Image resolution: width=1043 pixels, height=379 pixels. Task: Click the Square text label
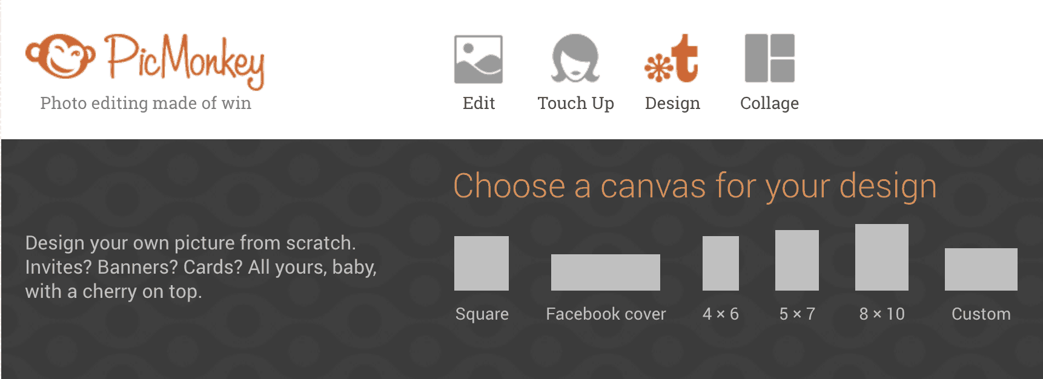[482, 314]
